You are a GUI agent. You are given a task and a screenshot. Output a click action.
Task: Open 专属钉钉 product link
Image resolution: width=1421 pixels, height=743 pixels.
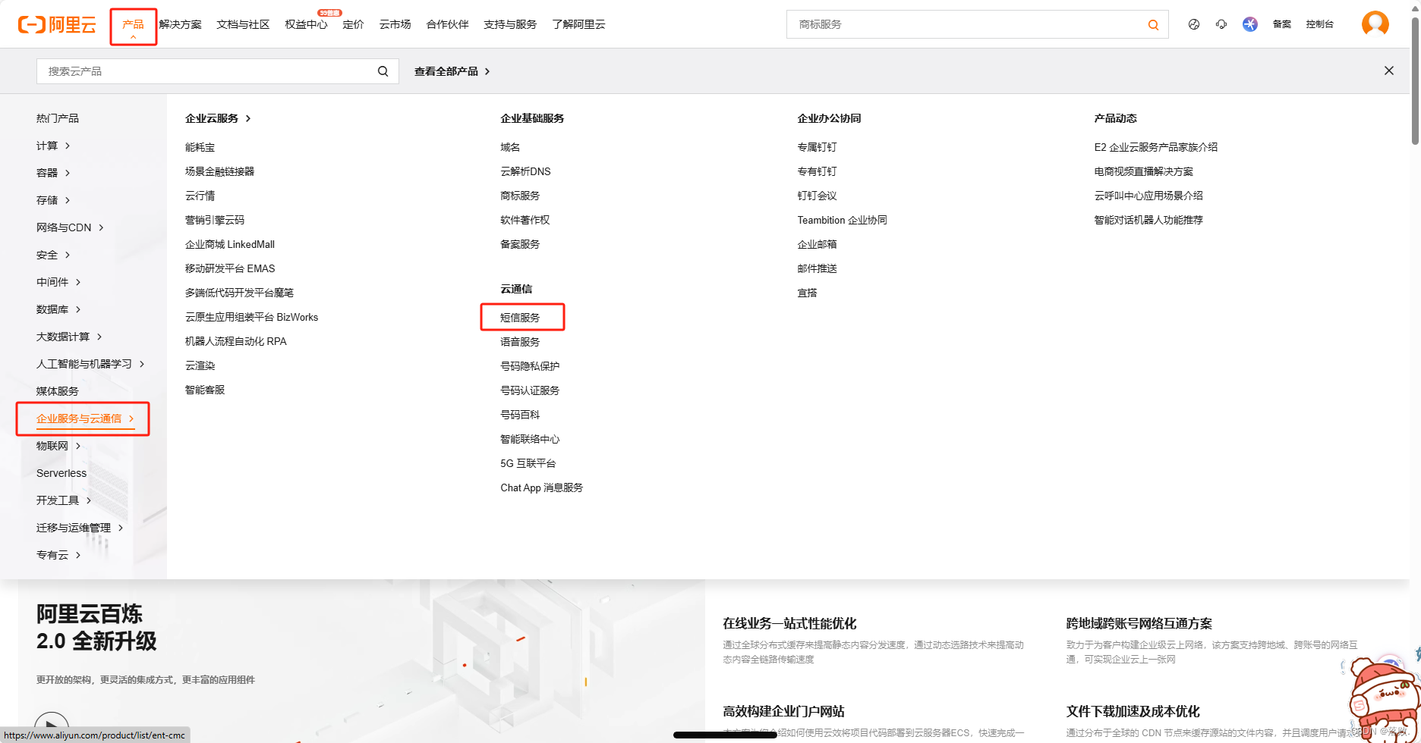(x=817, y=147)
